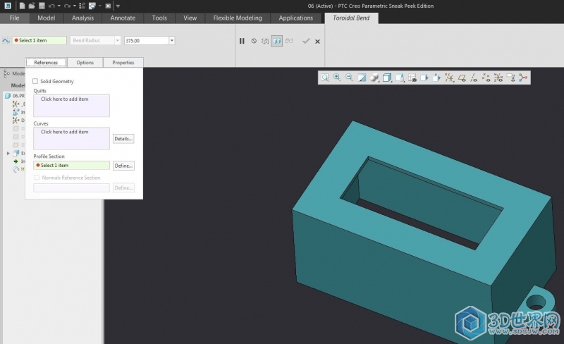Click the No Preview icon
564x344 pixels.
pos(254,41)
